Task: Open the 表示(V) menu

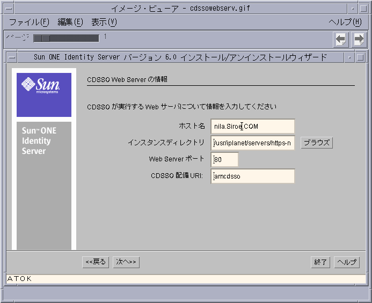Action: tap(104, 23)
